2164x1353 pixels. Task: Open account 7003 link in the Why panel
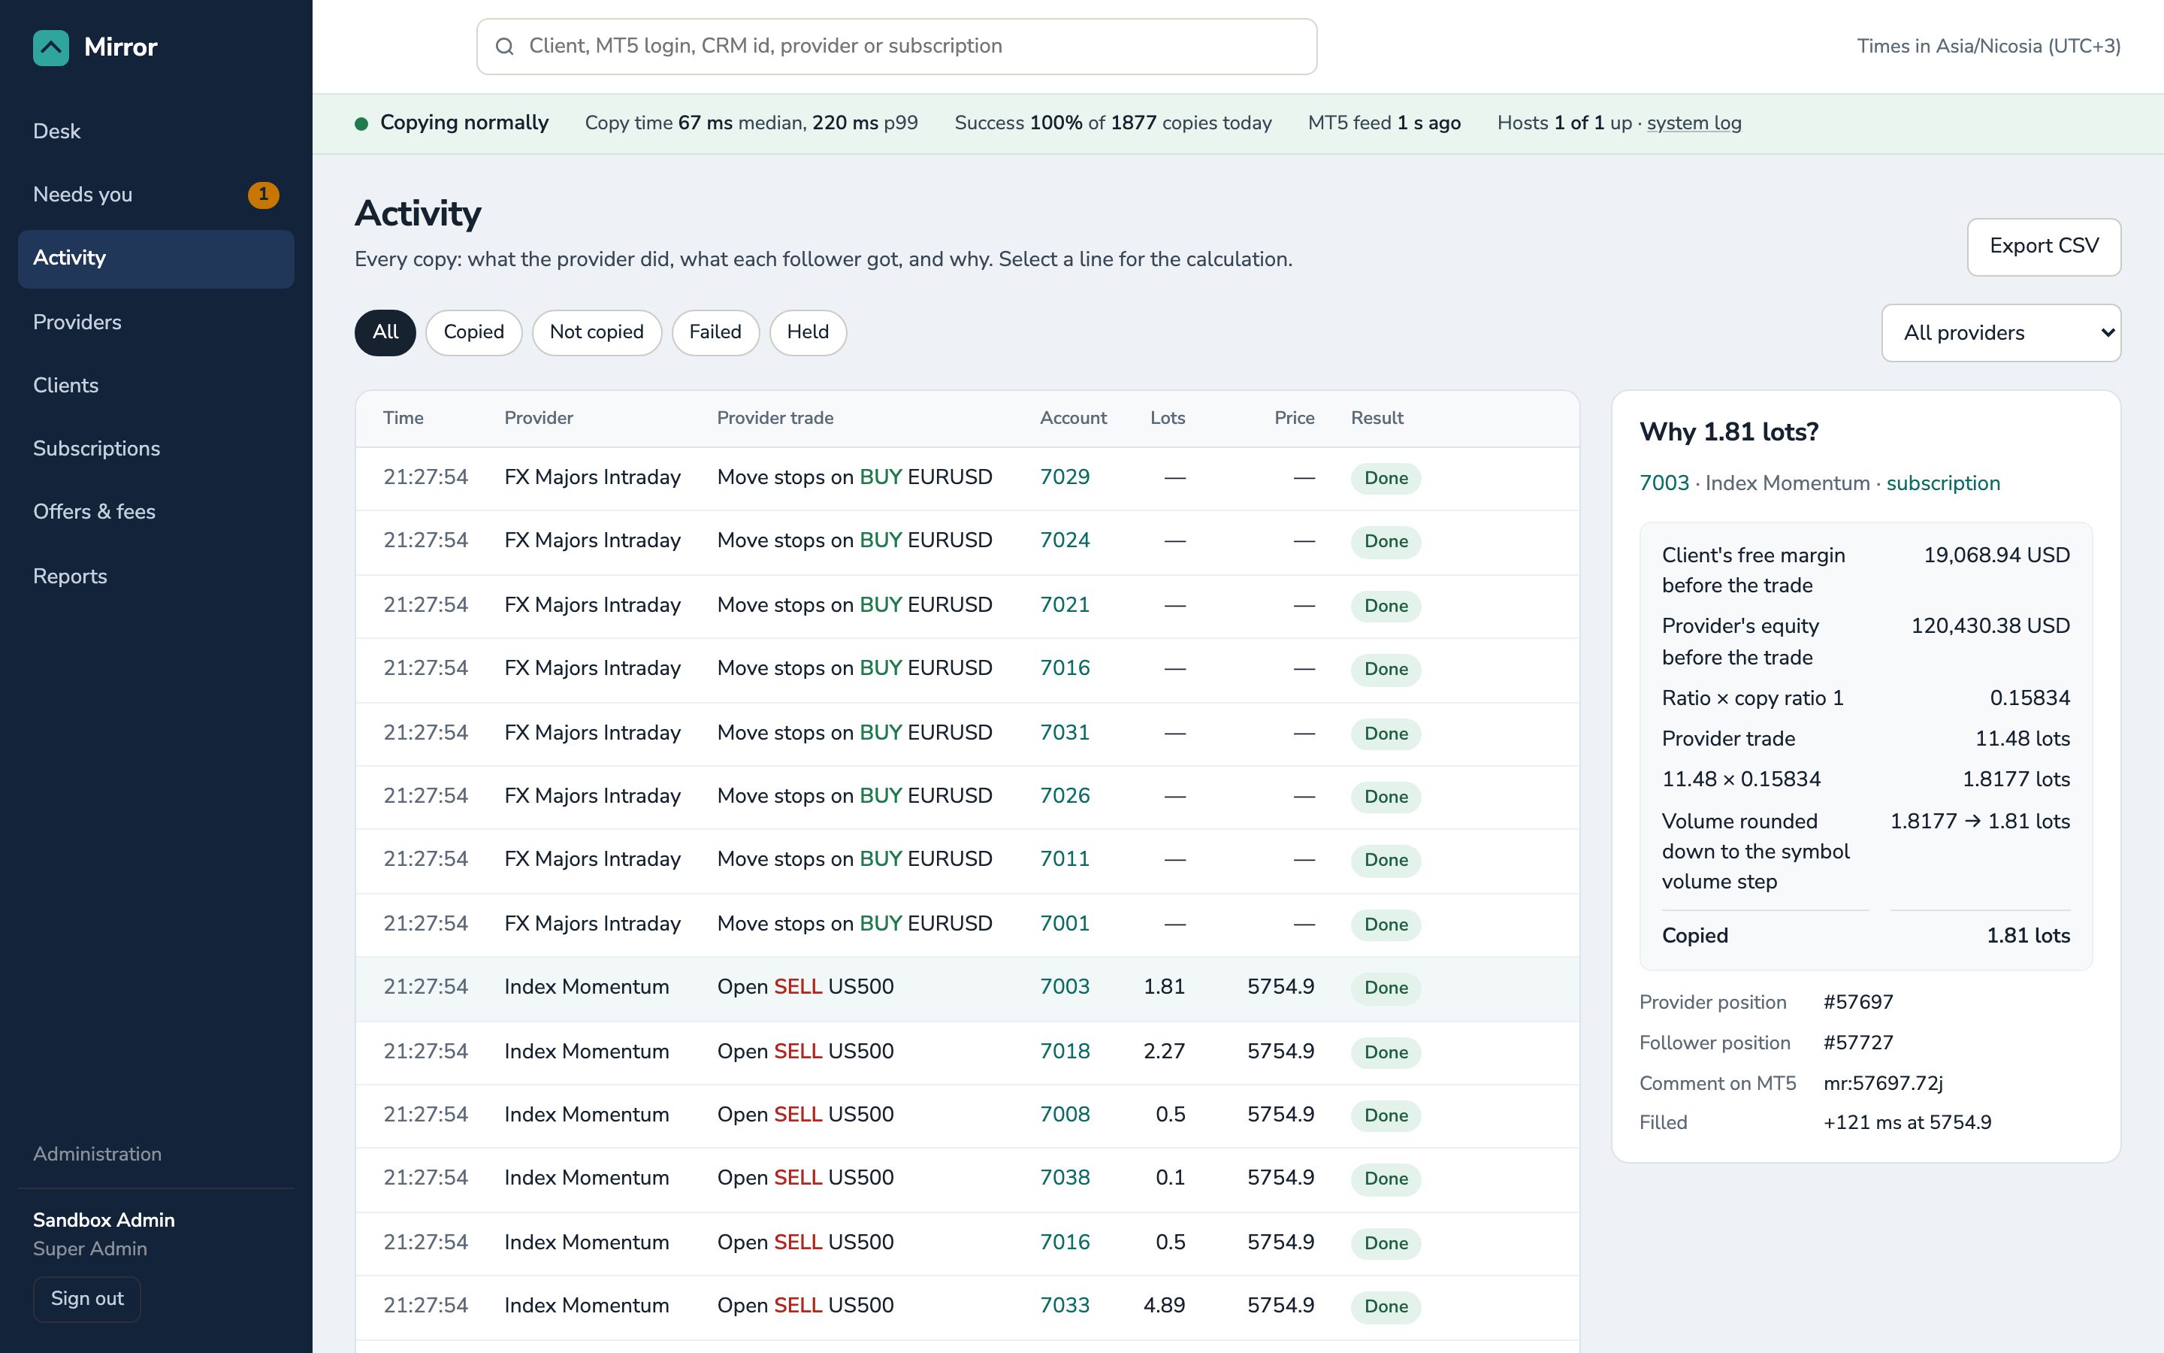point(1664,483)
